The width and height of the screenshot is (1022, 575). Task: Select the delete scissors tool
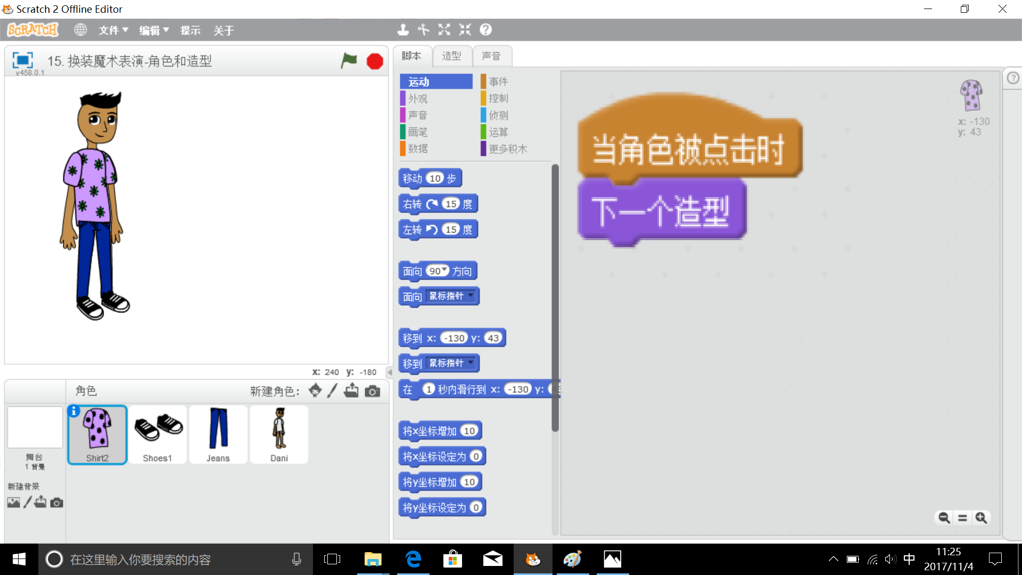point(424,30)
